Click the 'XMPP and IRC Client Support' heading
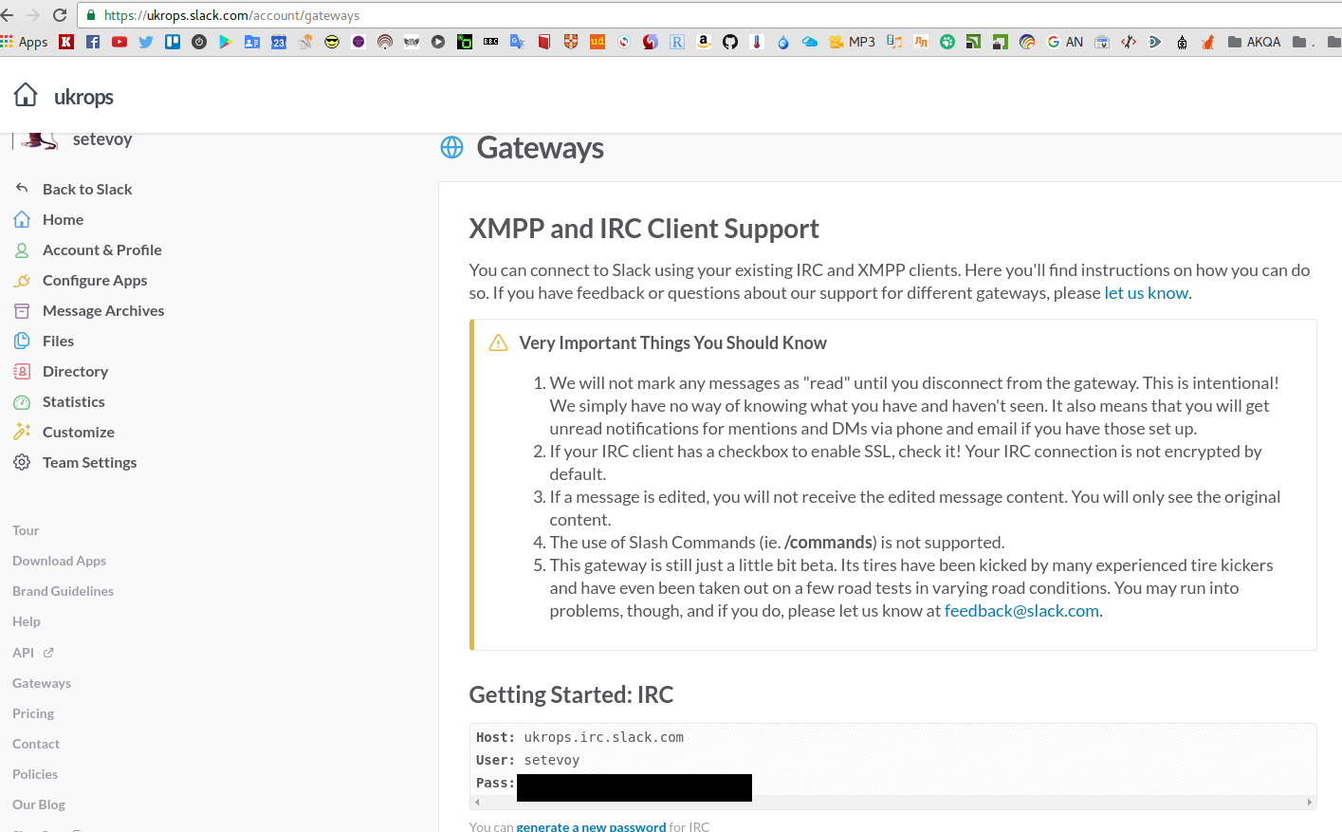This screenshot has width=1342, height=832. click(x=644, y=229)
